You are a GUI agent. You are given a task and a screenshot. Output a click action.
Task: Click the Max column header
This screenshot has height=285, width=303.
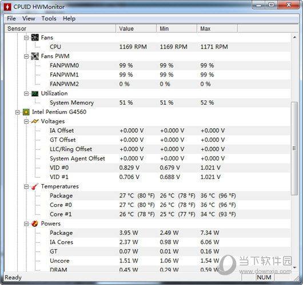click(217, 28)
